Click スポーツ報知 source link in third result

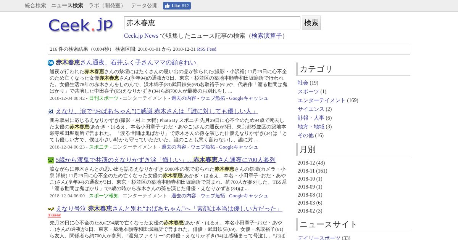[x=104, y=196]
